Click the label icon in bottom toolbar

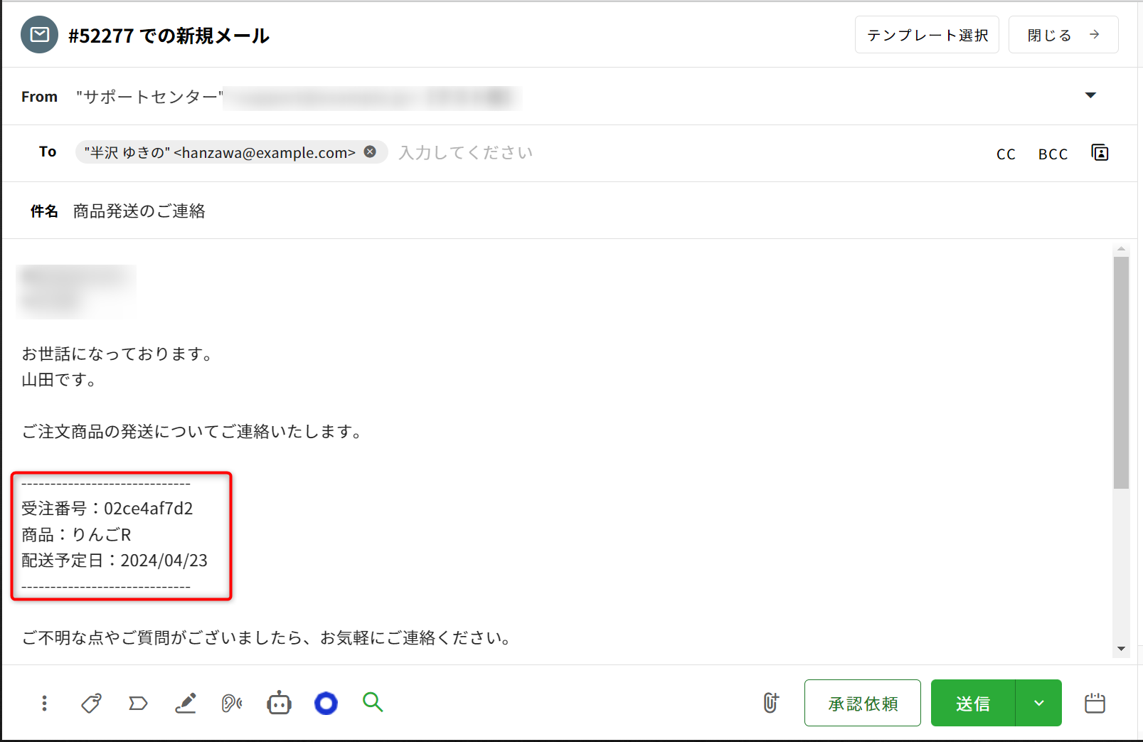pyautogui.click(x=138, y=704)
